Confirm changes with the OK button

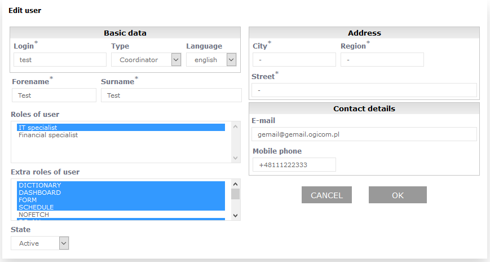(x=398, y=195)
